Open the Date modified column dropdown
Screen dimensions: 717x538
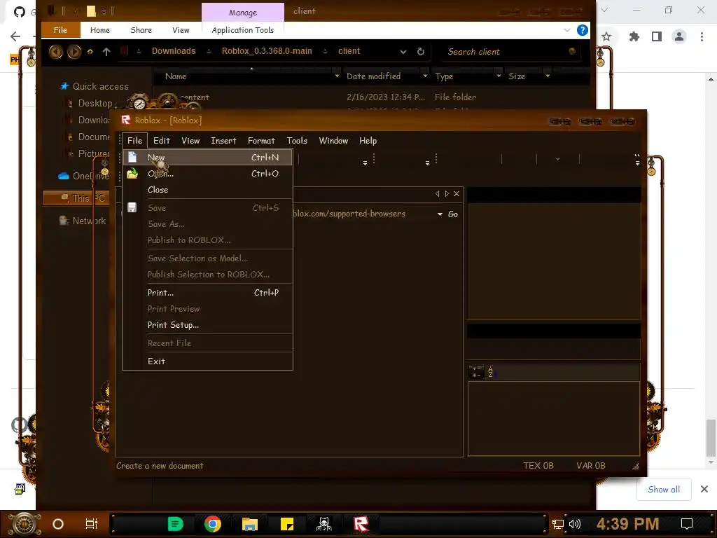[x=425, y=76]
